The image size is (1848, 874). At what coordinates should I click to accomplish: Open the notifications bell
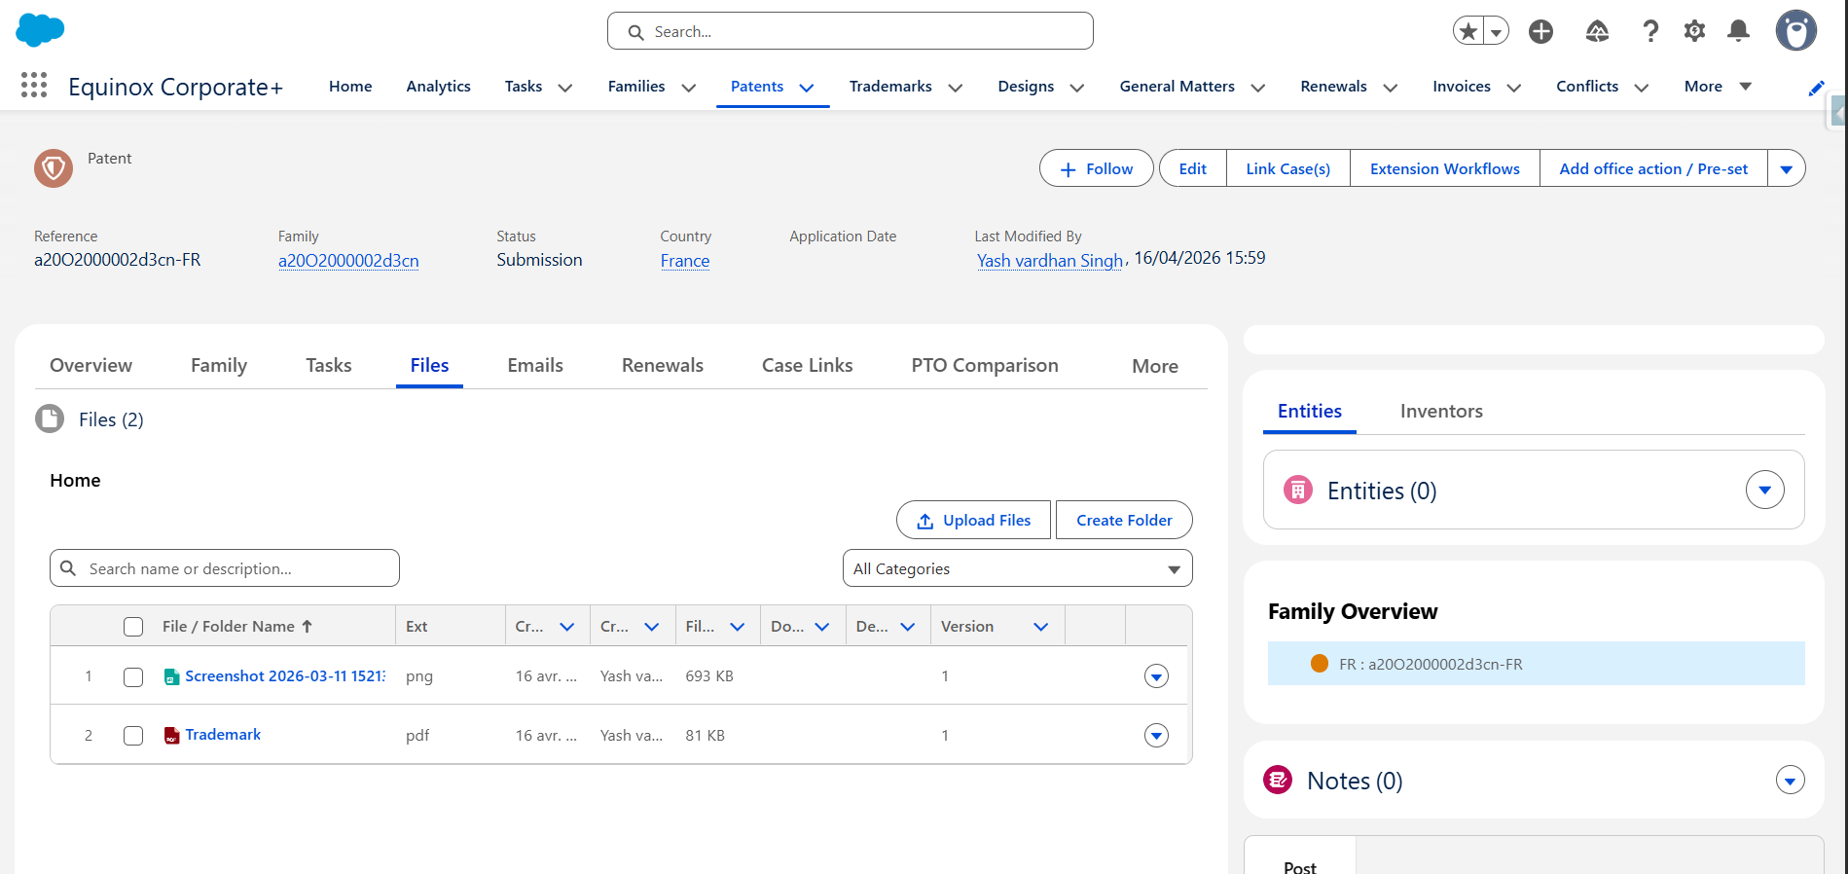(x=1738, y=31)
